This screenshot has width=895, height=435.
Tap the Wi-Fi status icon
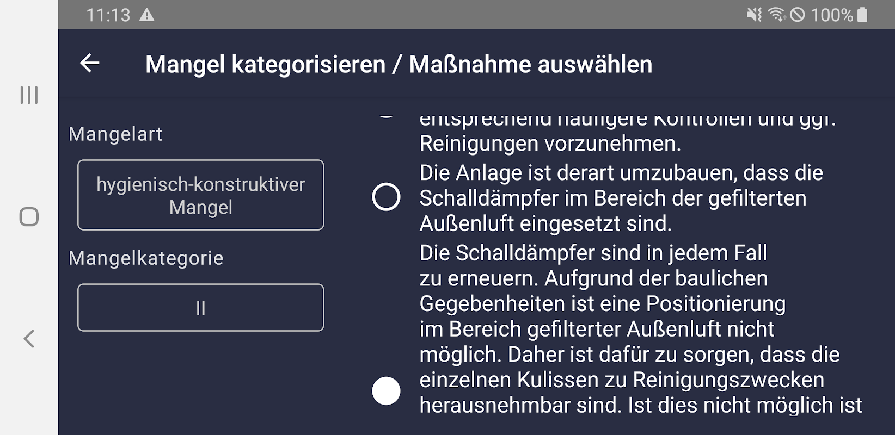click(x=776, y=15)
